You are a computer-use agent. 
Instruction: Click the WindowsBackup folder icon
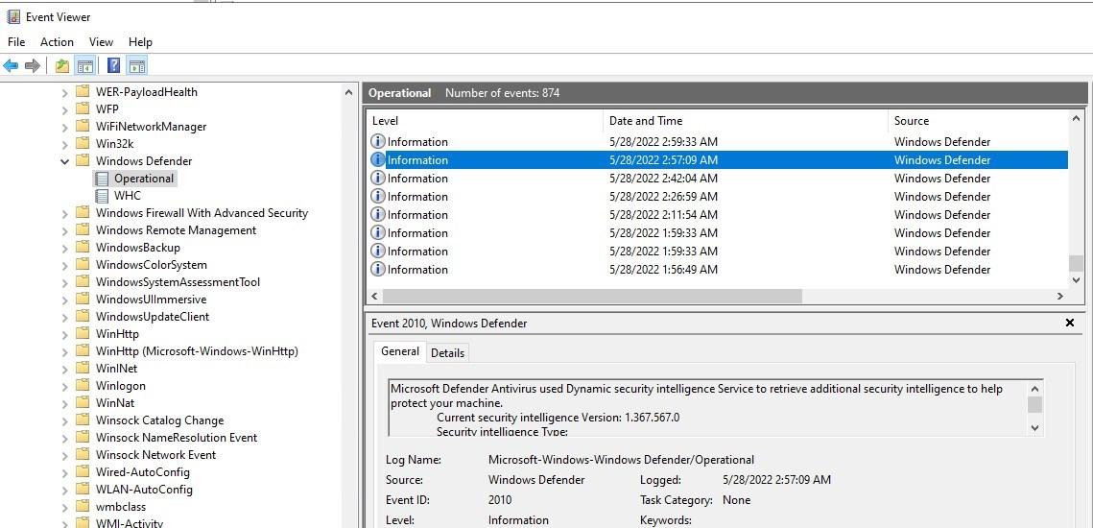click(x=83, y=248)
